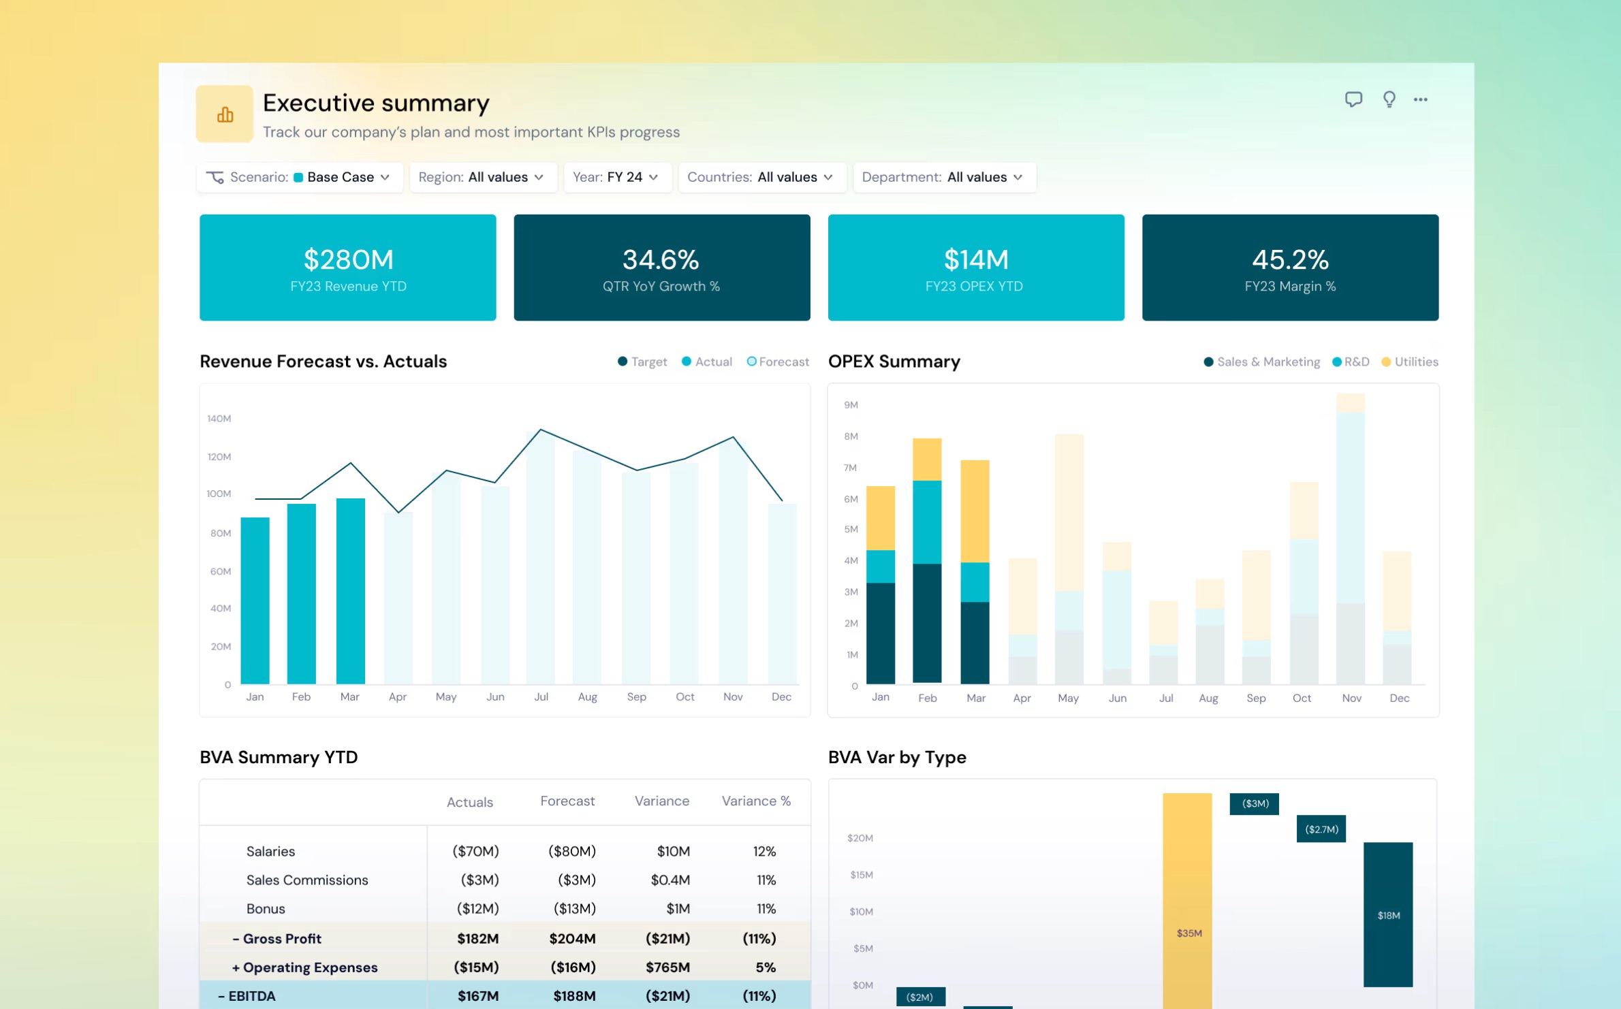Collapse the EBITDA row
Image resolution: width=1621 pixels, height=1009 pixels.
click(x=221, y=996)
